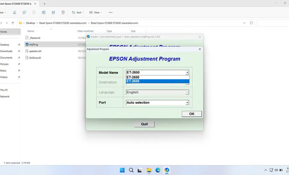Select ET-2600 from the model list
The height and width of the screenshot is (175, 289).
coord(158,77)
